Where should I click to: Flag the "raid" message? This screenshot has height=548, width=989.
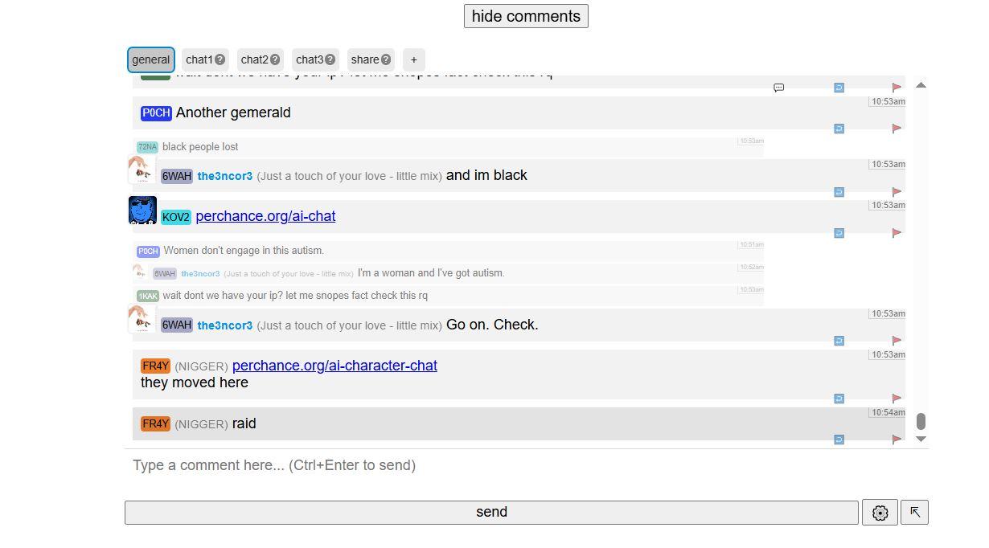tap(897, 440)
